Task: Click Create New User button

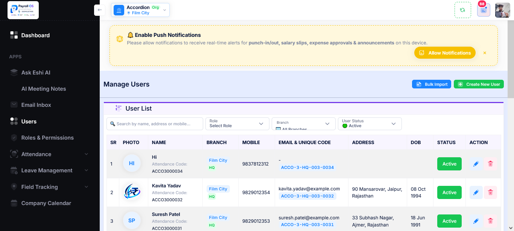Action: point(479,84)
